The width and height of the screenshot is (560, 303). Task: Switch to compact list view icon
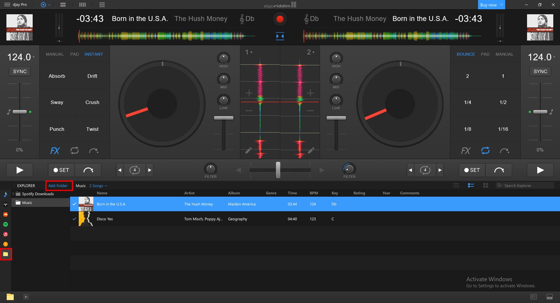[x=456, y=186]
